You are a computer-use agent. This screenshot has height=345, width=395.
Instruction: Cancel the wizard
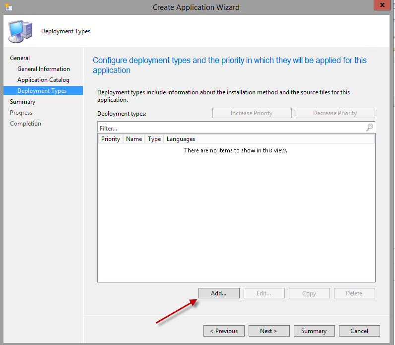[359, 331]
